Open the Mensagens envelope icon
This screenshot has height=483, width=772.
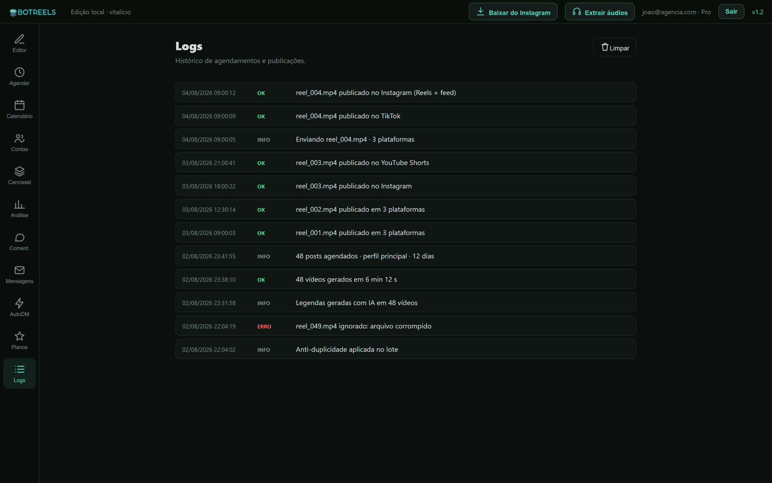[19, 270]
